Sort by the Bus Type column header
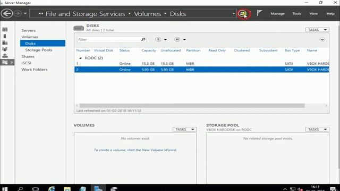This screenshot has height=191, width=340. tap(292, 50)
